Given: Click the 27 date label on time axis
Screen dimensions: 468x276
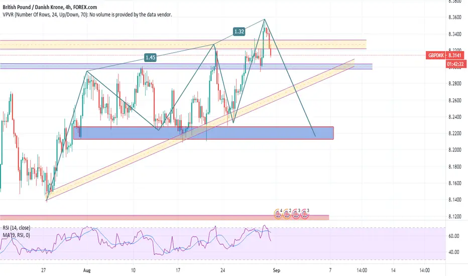Looking at the screenshot, I should [x=44, y=270].
